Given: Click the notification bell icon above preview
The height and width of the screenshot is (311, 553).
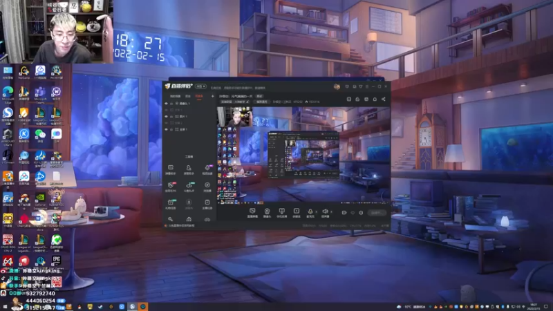Looking at the screenshot, I should (x=375, y=99).
